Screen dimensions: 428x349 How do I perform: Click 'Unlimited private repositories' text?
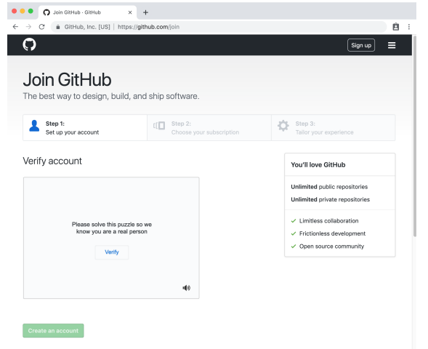(331, 199)
